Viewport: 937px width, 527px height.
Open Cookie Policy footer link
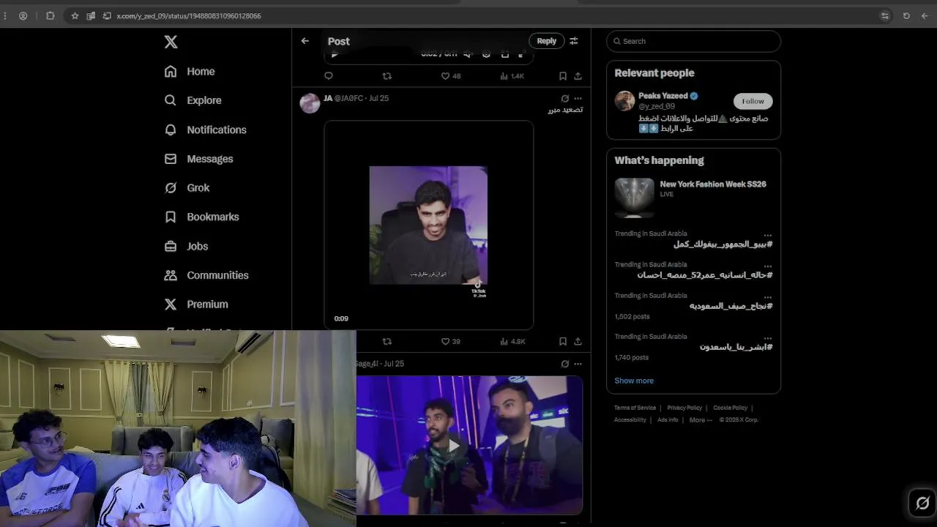coord(731,408)
